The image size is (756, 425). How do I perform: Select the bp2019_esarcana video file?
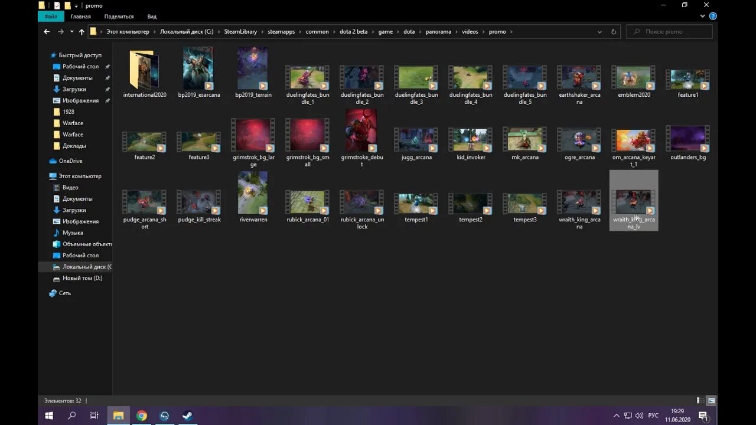tap(199, 73)
